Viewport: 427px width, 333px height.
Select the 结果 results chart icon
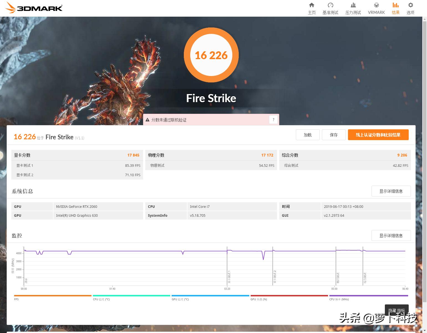pyautogui.click(x=396, y=5)
